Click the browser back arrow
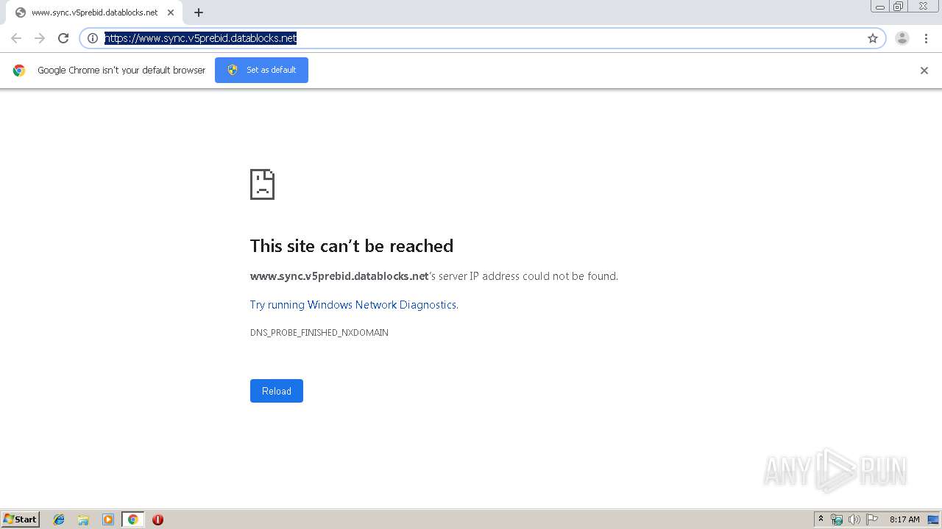The height and width of the screenshot is (529, 942). coord(16,38)
